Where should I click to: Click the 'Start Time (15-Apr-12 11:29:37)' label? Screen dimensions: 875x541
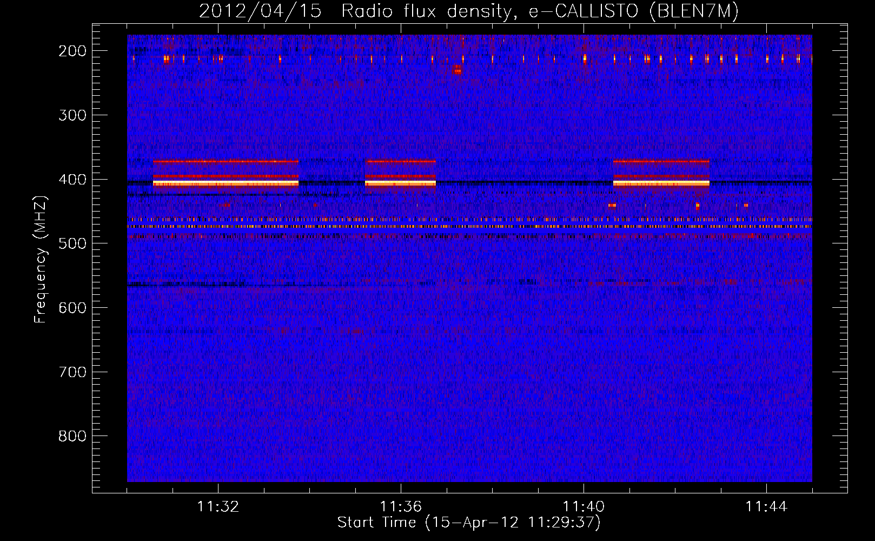pos(469,523)
